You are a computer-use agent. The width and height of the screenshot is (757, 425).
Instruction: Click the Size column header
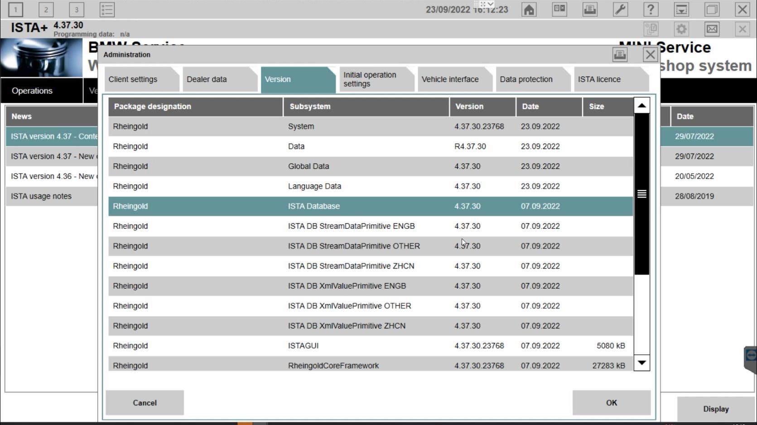pos(608,106)
